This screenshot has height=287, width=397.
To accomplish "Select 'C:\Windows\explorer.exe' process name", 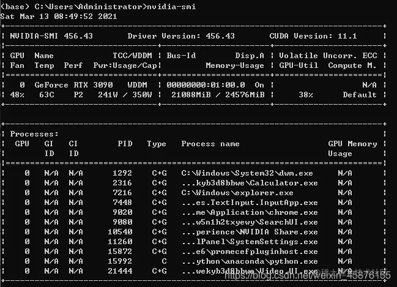I will (237, 193).
